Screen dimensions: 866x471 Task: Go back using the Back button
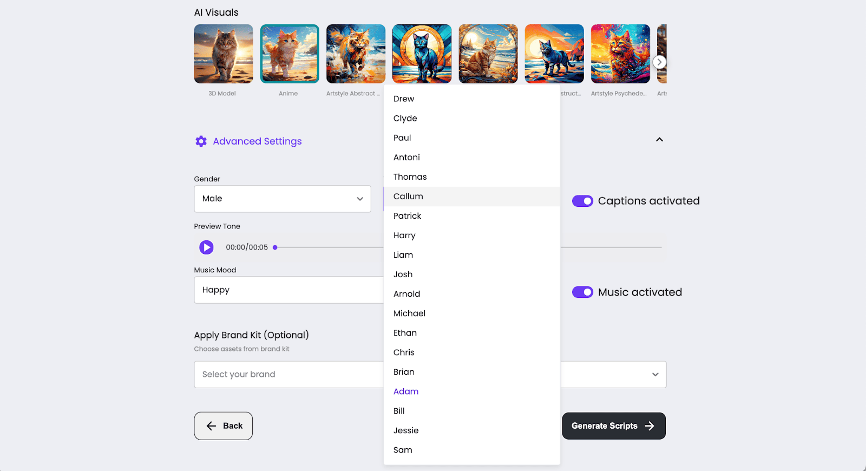[x=224, y=426]
